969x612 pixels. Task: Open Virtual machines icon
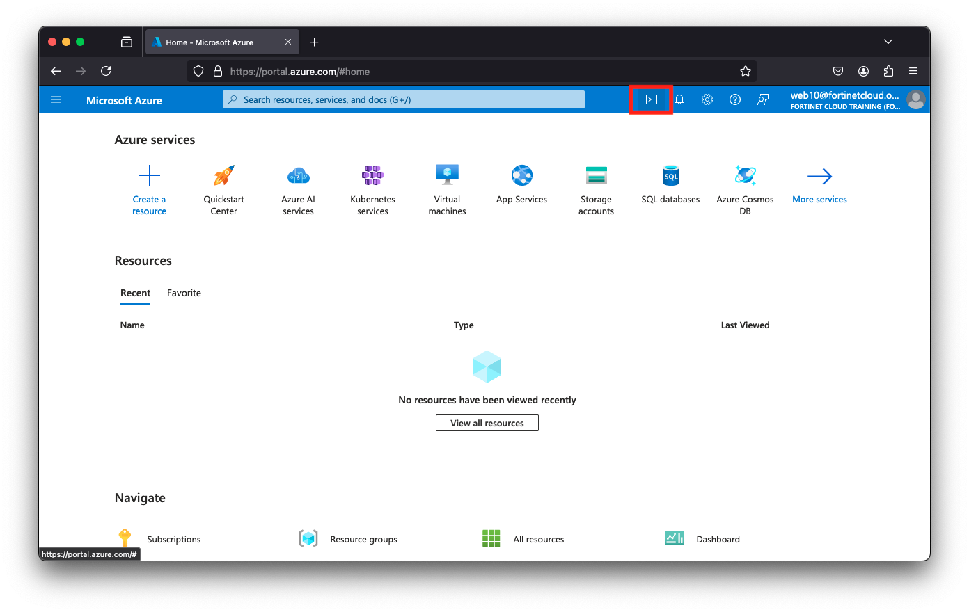tap(448, 175)
